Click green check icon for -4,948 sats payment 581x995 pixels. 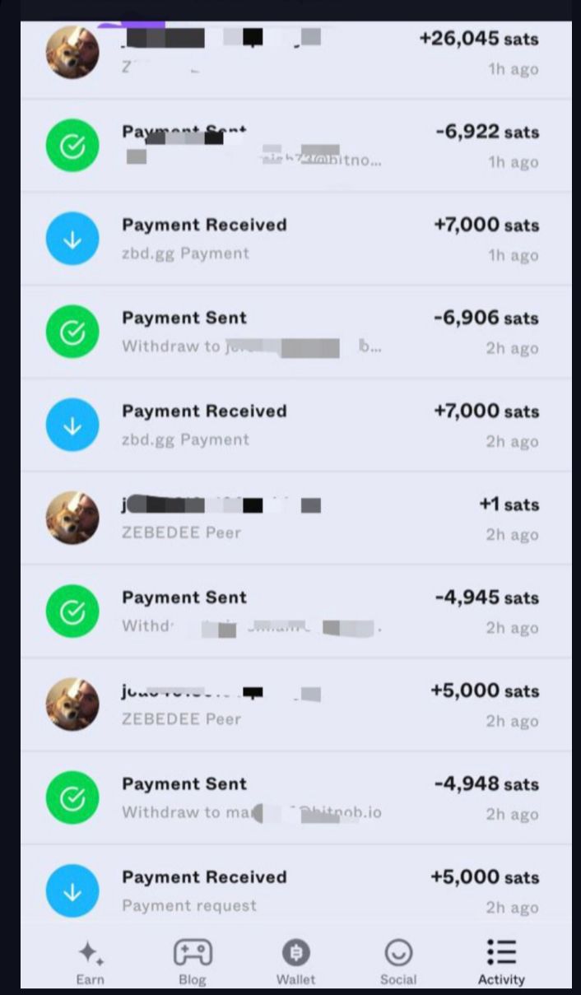pos(72,797)
